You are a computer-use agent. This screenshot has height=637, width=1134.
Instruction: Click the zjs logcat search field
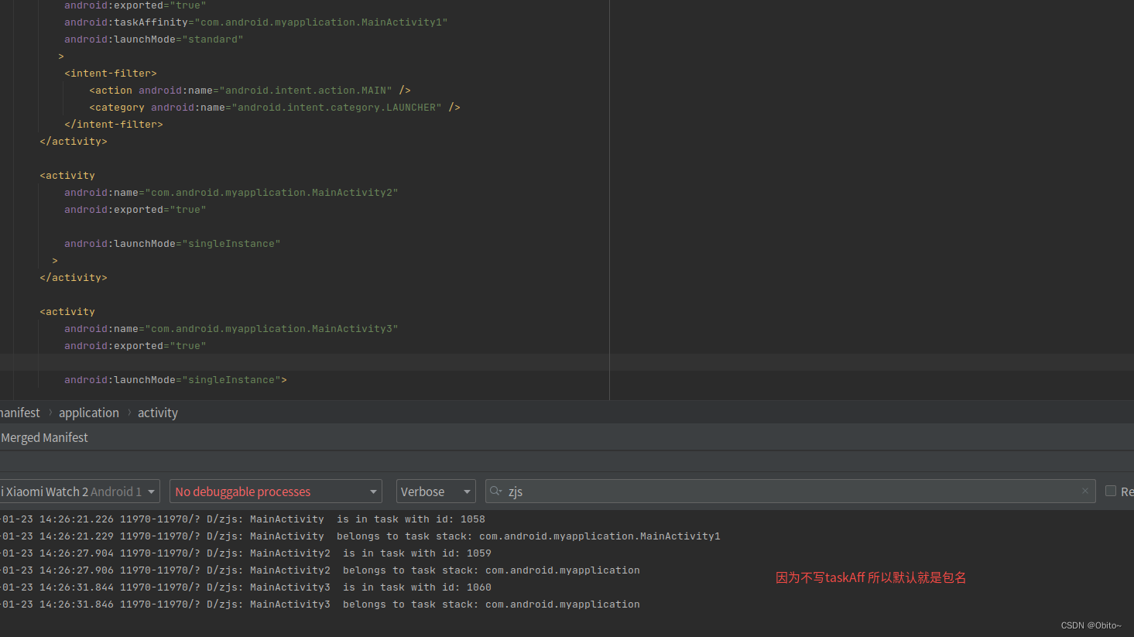coord(790,491)
